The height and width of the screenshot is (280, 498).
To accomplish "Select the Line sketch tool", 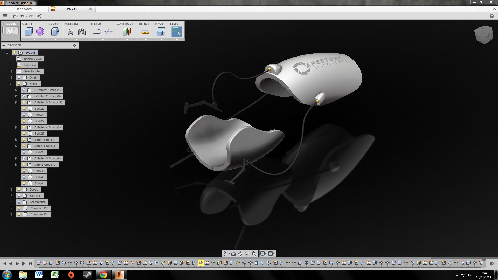I will 97,32.
